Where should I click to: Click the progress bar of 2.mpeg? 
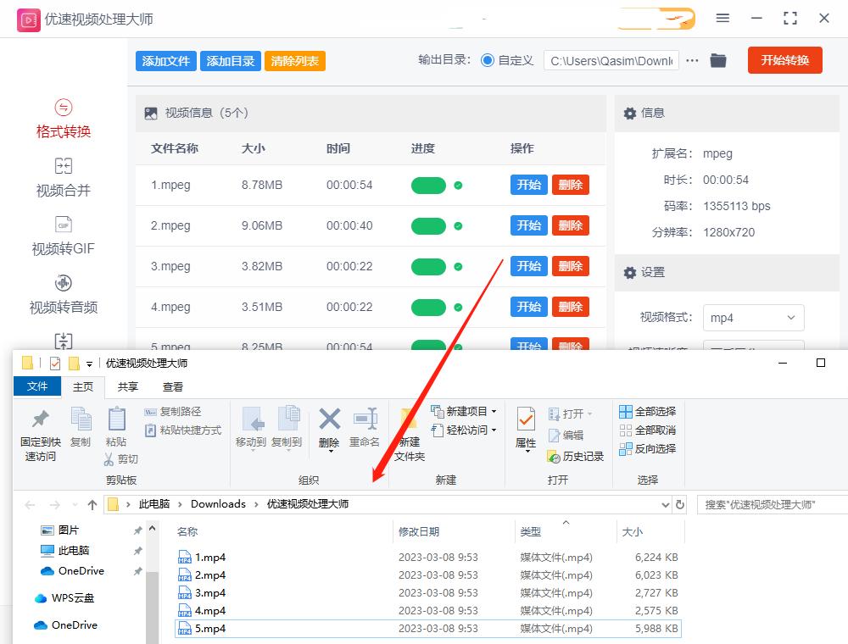point(428,225)
